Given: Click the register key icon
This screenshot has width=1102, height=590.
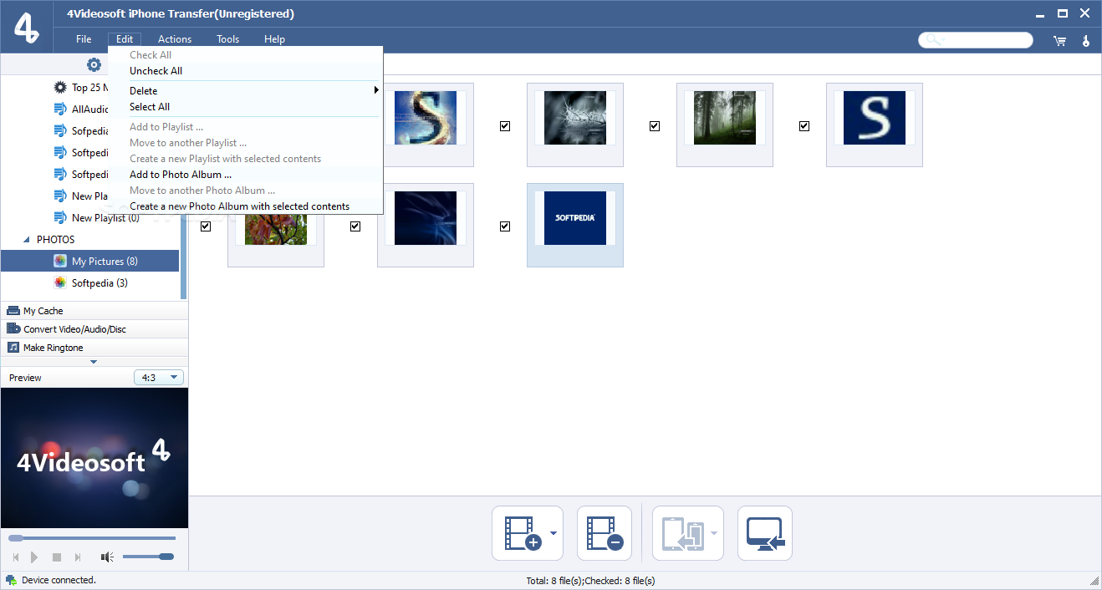Looking at the screenshot, I should click(1086, 40).
